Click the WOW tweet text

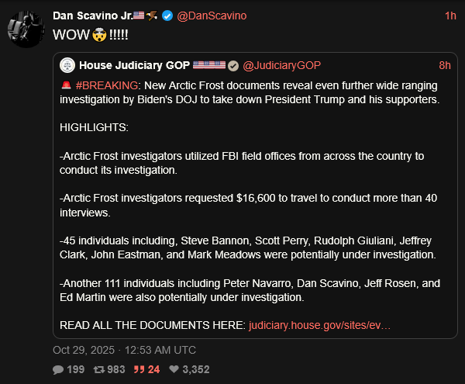pyautogui.click(x=69, y=35)
